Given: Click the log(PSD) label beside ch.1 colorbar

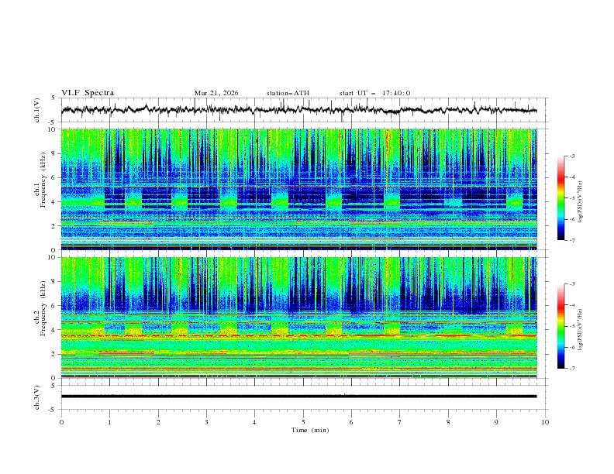Looking at the screenshot, I should 581,202.
